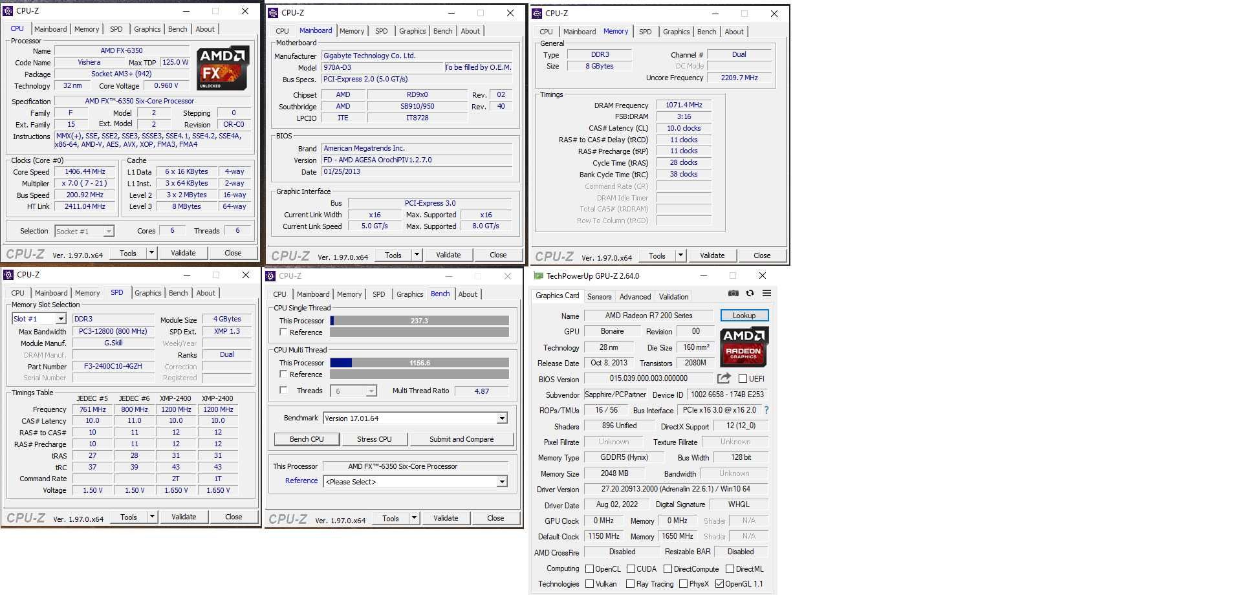Open Mainboard tab in the CPU-Z SPD window
The image size is (1238, 595).
(x=51, y=293)
